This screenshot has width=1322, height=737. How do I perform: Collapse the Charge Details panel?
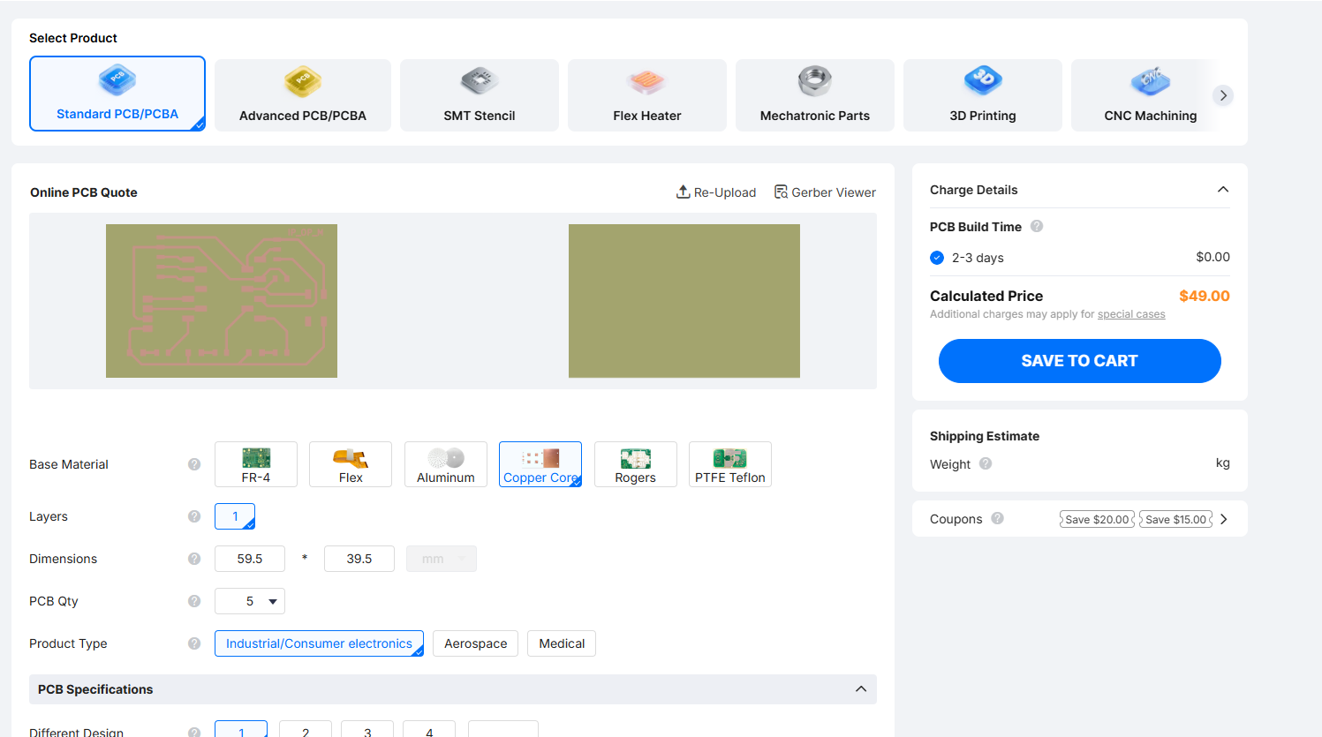1223,190
